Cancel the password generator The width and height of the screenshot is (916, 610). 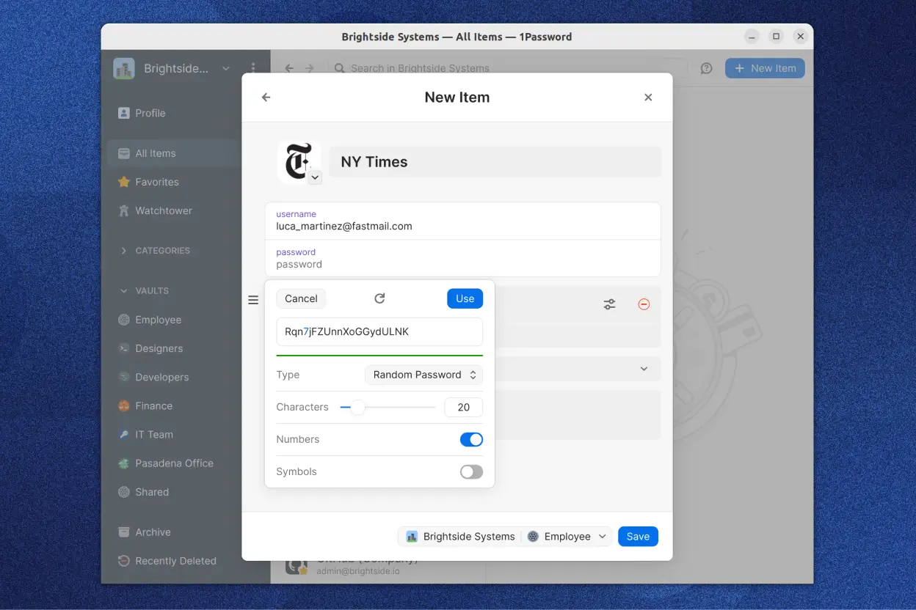tap(301, 298)
